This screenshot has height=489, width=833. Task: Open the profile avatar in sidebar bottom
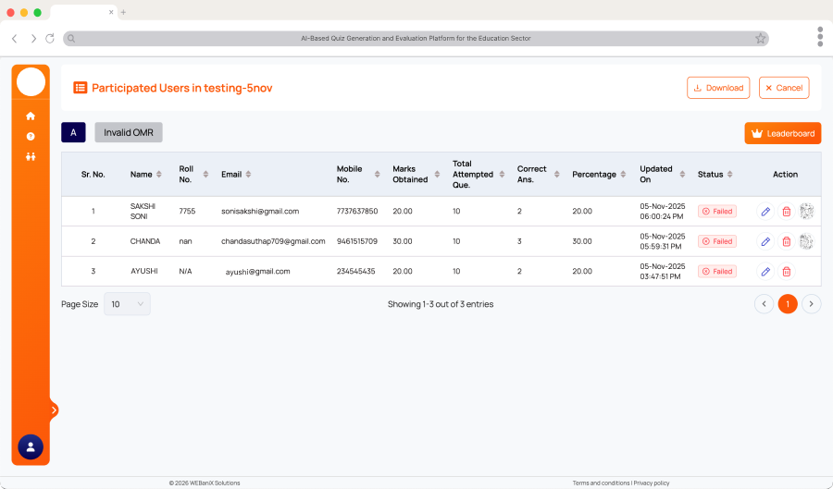point(31,446)
